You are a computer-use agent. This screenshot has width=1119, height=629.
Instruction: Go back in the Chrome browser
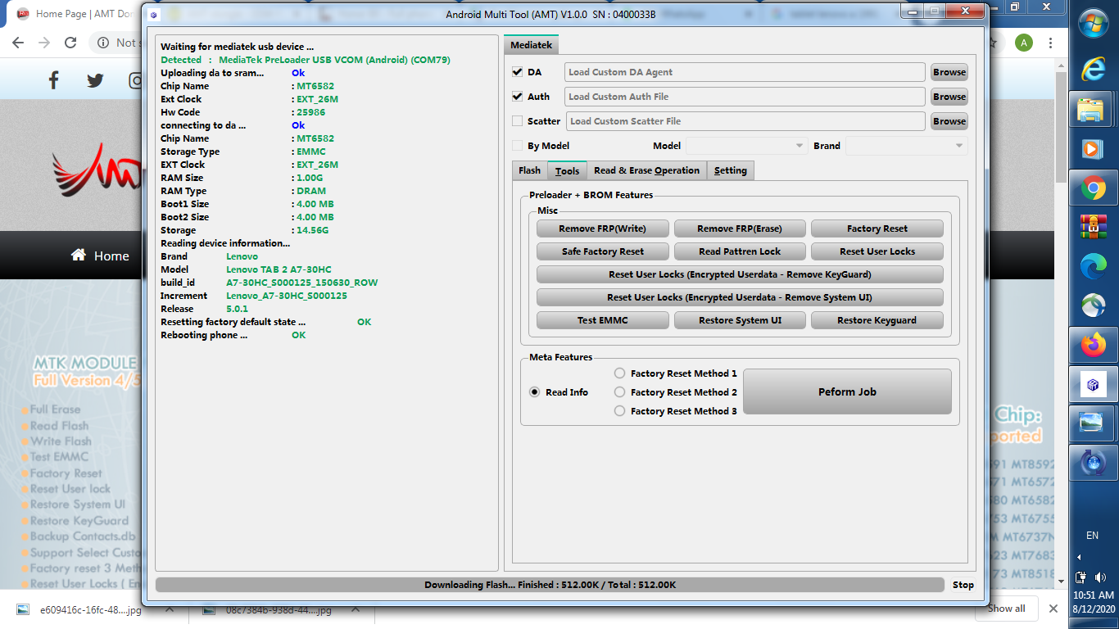point(18,43)
